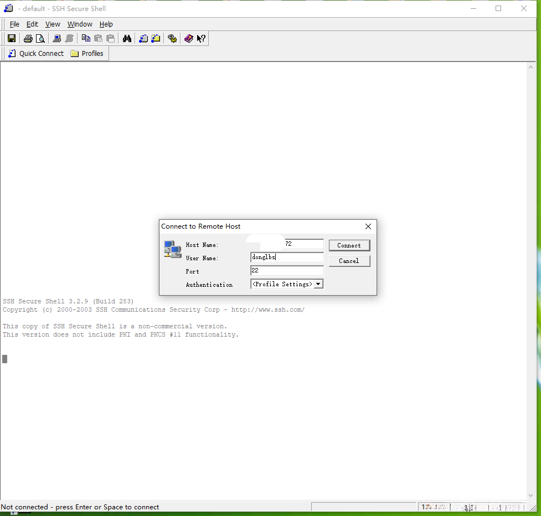Click the Host Name input field
Viewport: 541px width, 516px height.
click(287, 244)
